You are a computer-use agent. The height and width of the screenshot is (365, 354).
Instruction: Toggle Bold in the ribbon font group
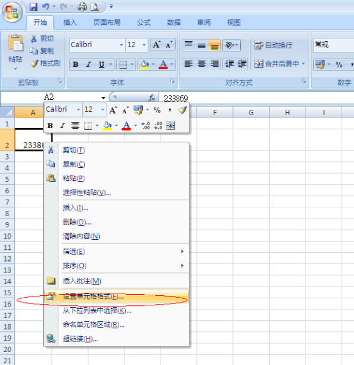point(76,65)
